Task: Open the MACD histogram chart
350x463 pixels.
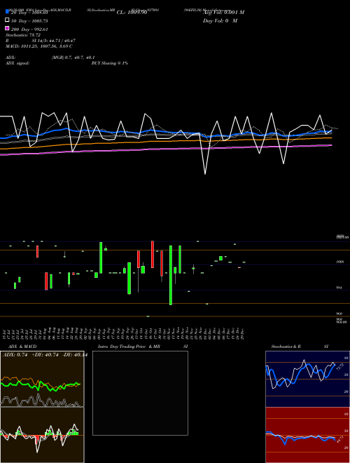Action: pyautogui.click(x=42, y=435)
